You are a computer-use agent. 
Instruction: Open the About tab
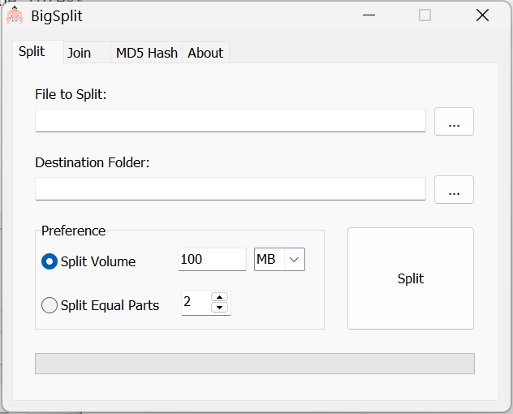(x=205, y=53)
